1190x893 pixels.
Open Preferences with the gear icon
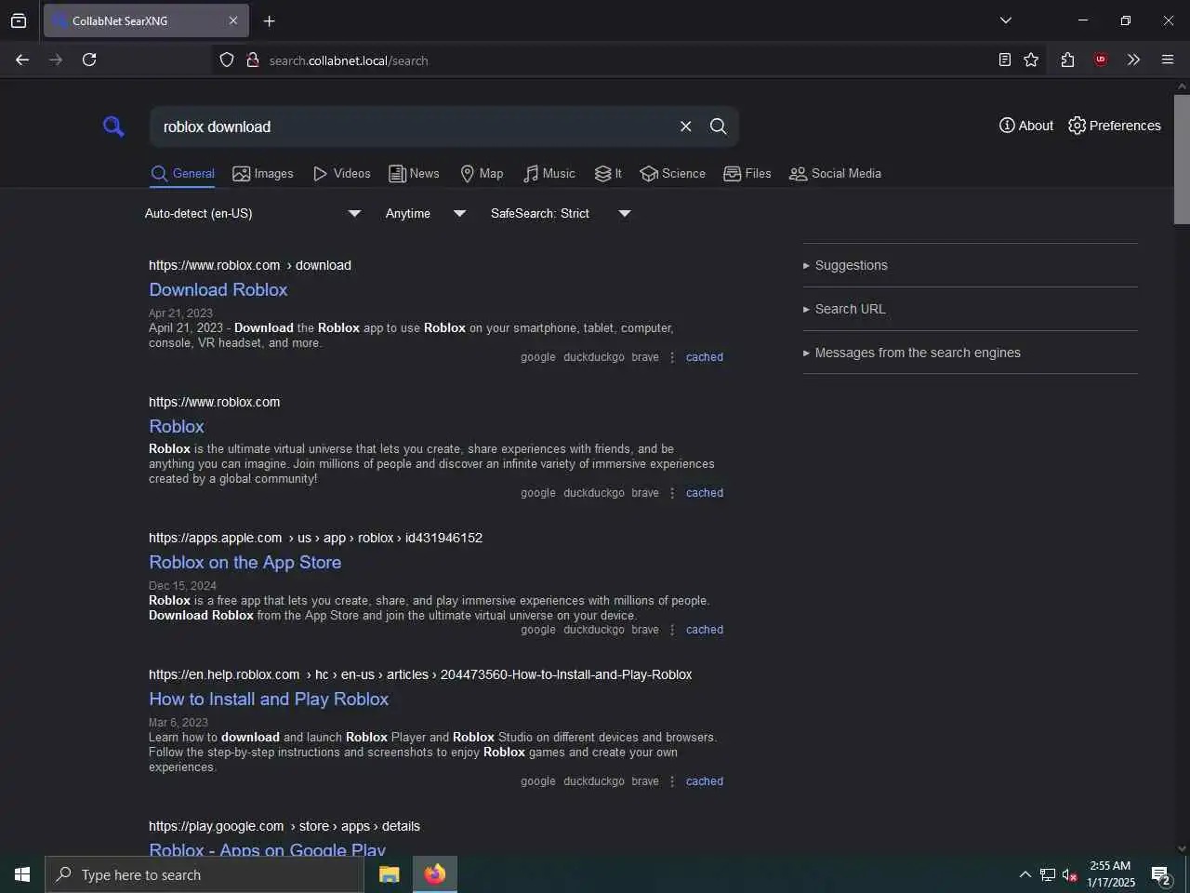click(1115, 126)
